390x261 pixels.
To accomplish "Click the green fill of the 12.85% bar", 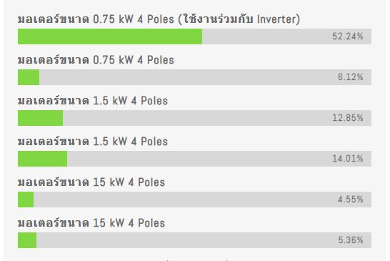I will [x=40, y=118].
